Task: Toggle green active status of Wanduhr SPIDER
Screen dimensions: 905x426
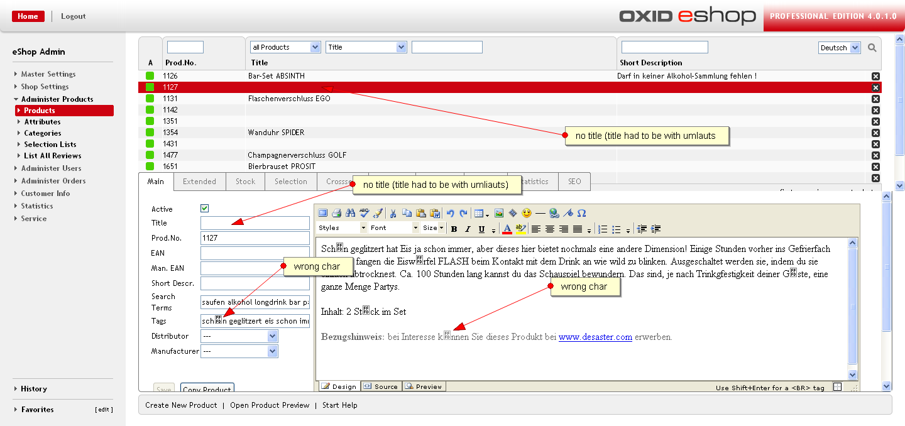Action: coord(150,133)
